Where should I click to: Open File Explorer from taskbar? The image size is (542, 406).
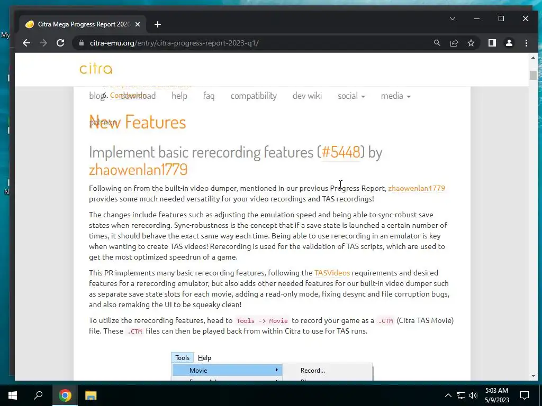[91, 395]
